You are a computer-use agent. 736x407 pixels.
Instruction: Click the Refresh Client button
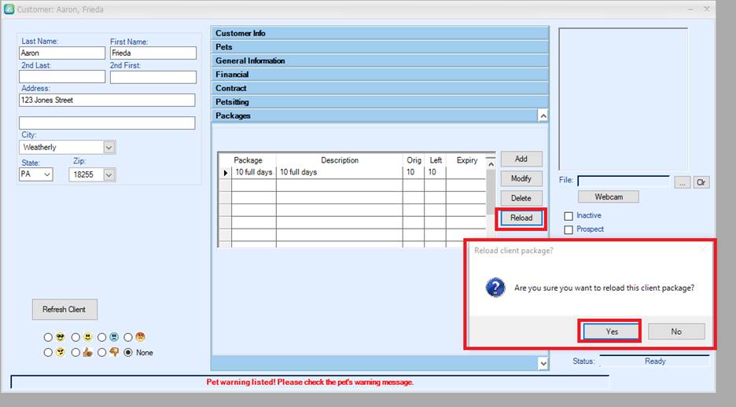[x=64, y=310]
